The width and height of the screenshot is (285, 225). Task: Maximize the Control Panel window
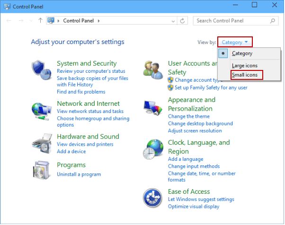point(254,5)
